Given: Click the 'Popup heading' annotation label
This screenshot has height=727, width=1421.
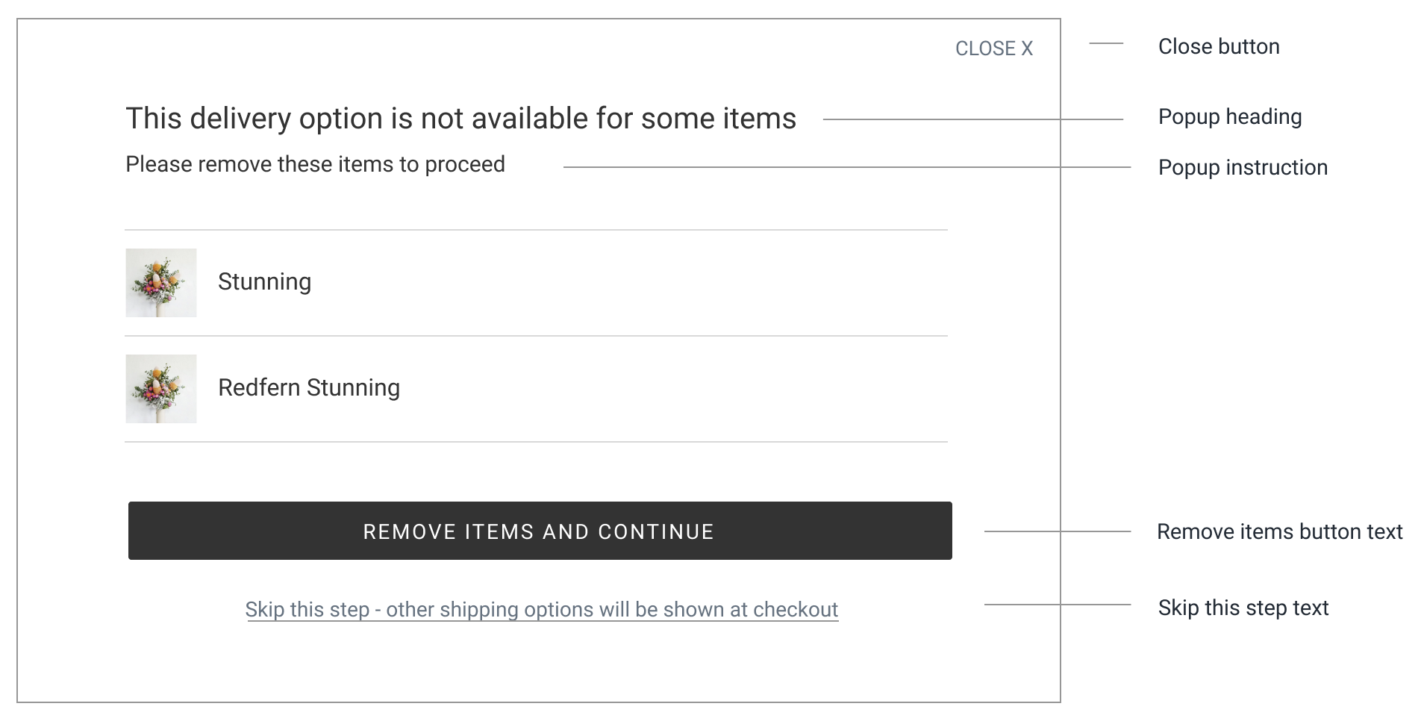Looking at the screenshot, I should 1230,117.
